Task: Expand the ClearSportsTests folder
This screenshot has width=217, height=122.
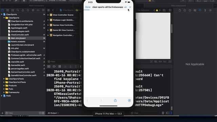Action: 4,79
